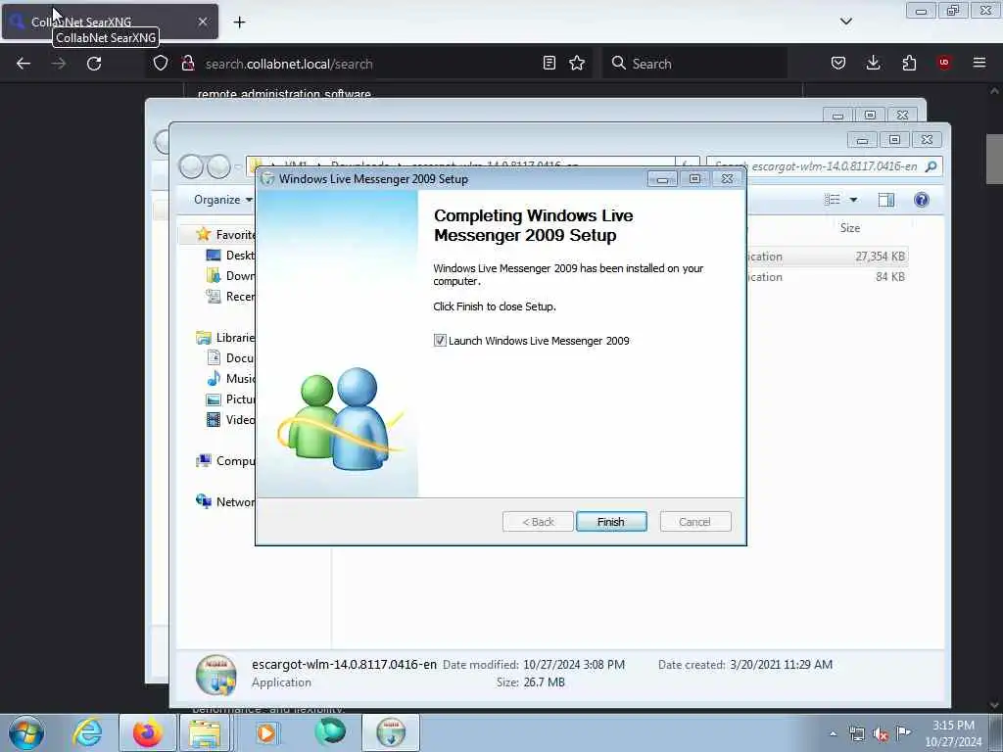This screenshot has height=752, width=1003.
Task: Click Explorer Back navigation button
Action: [x=191, y=166]
